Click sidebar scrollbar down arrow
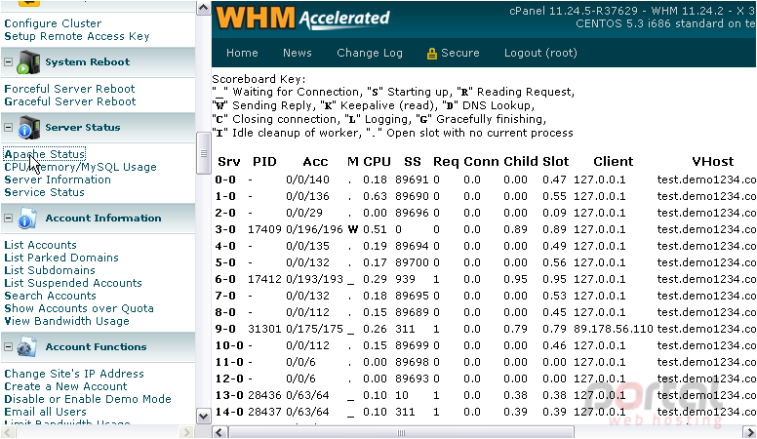The height and width of the screenshot is (439, 757). pyautogui.click(x=203, y=416)
